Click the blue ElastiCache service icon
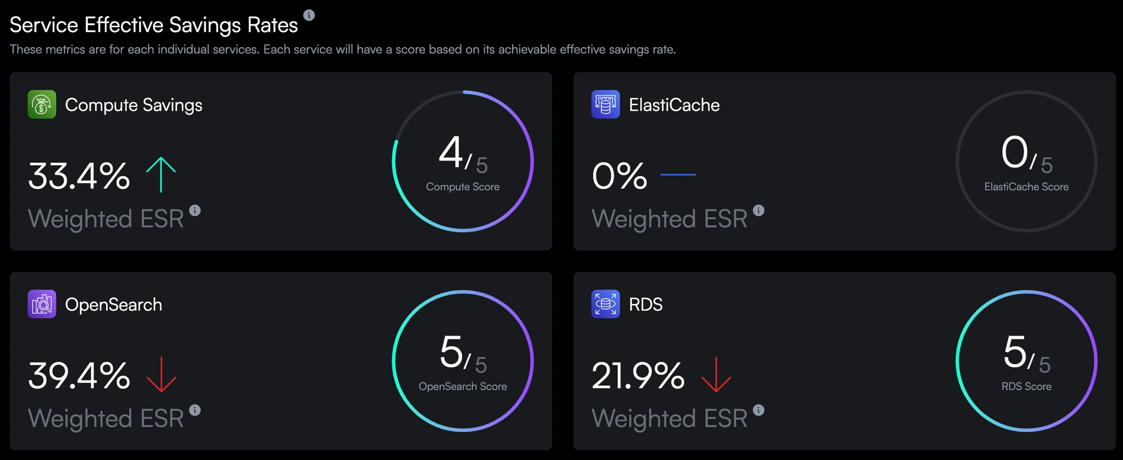The width and height of the screenshot is (1123, 460). [605, 104]
